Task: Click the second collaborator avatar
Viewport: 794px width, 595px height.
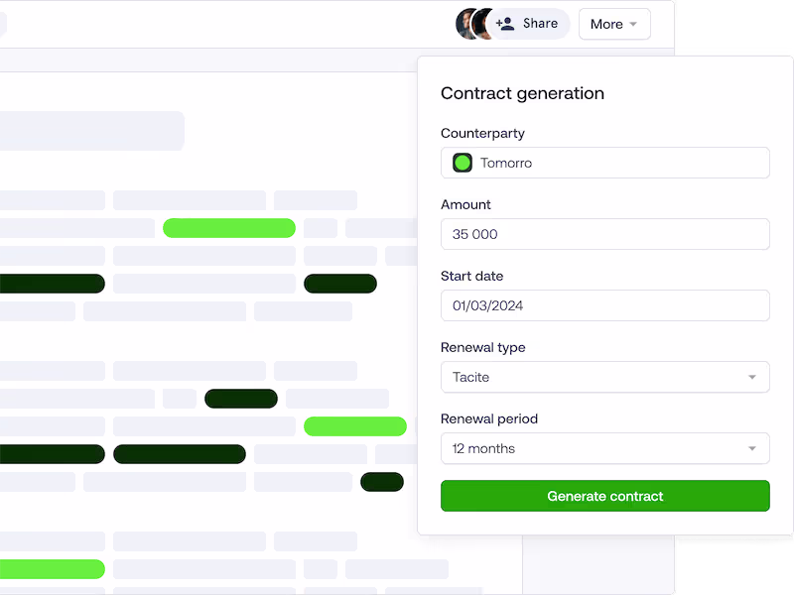Action: [484, 23]
